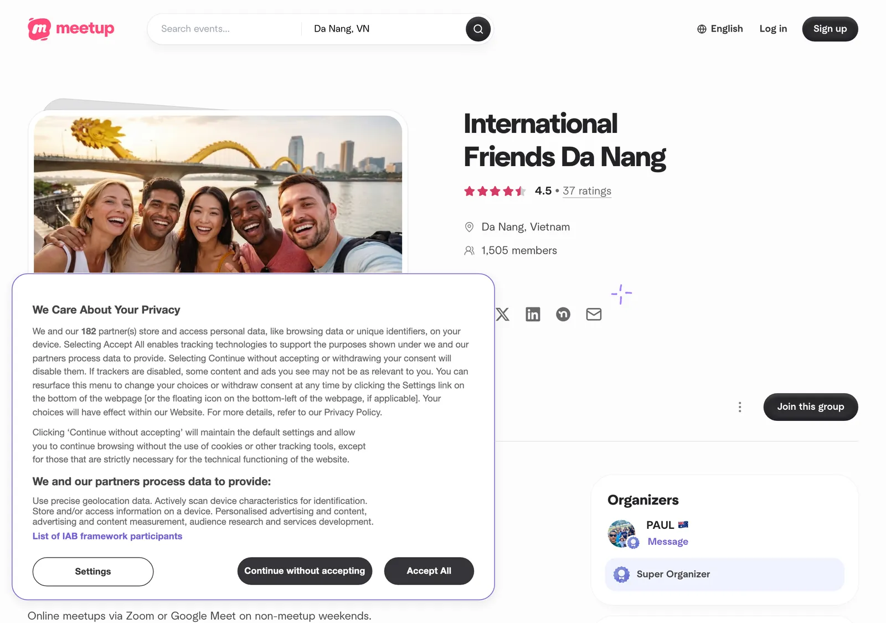Click organizer name PAUL
This screenshot has width=886, height=623.
(x=660, y=525)
